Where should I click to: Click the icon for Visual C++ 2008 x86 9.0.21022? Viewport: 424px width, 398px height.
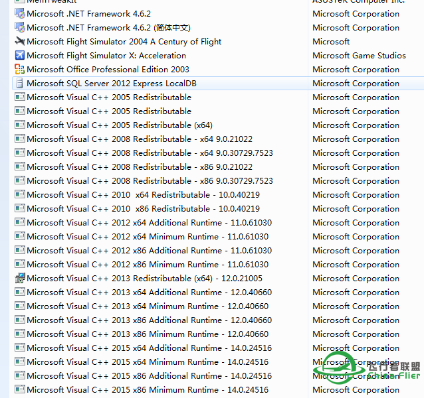(x=20, y=166)
